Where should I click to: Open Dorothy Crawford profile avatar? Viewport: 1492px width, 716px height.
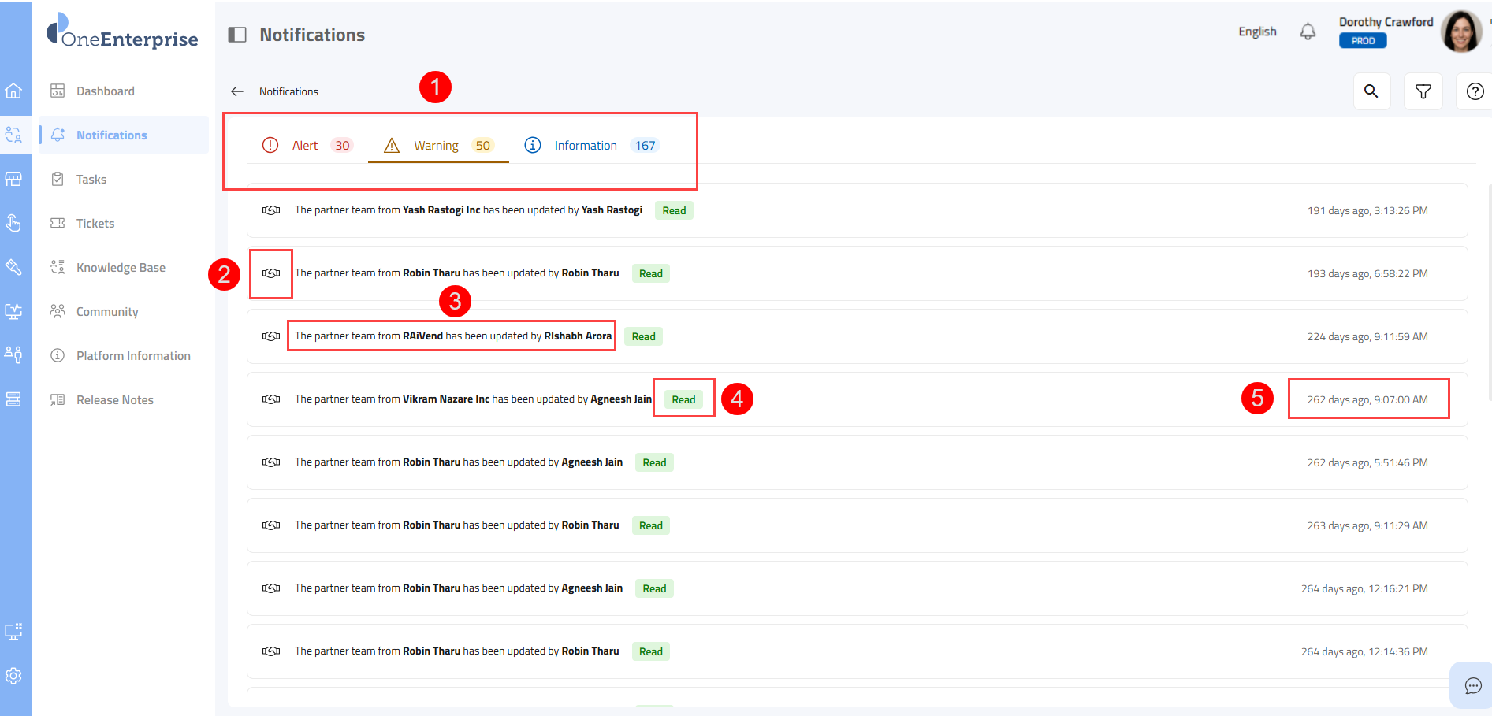pyautogui.click(x=1460, y=32)
